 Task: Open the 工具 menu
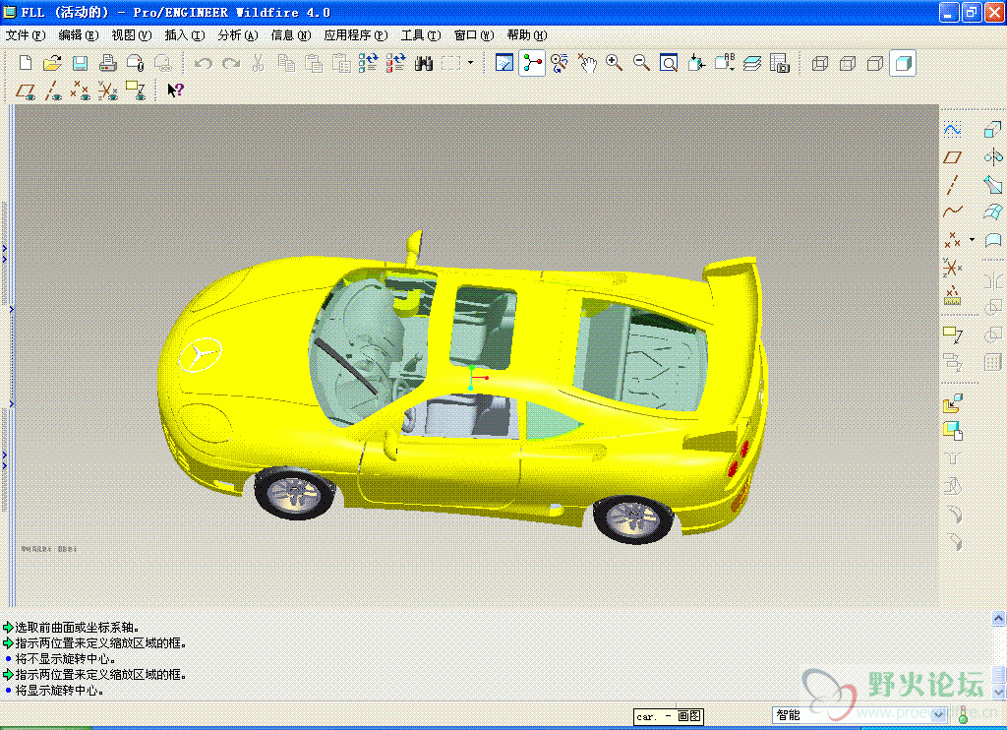[421, 35]
